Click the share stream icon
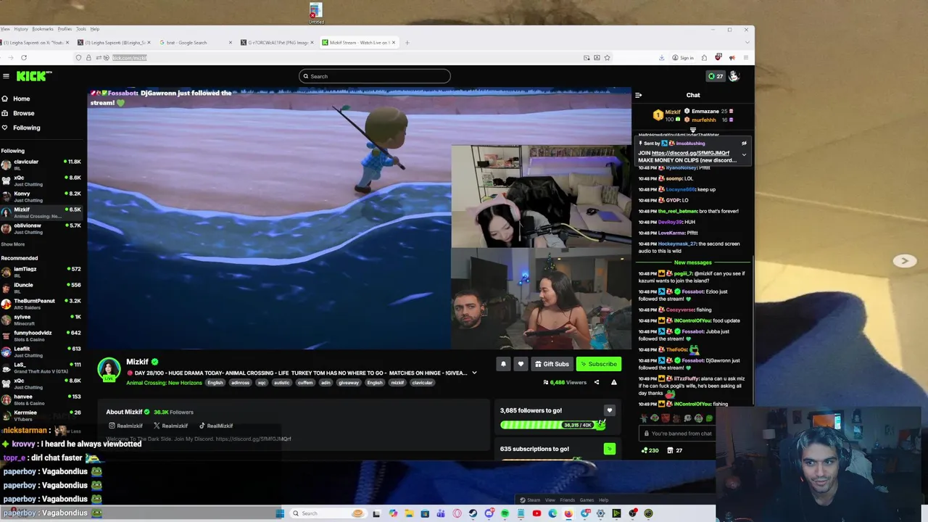This screenshot has width=928, height=522. [597, 382]
